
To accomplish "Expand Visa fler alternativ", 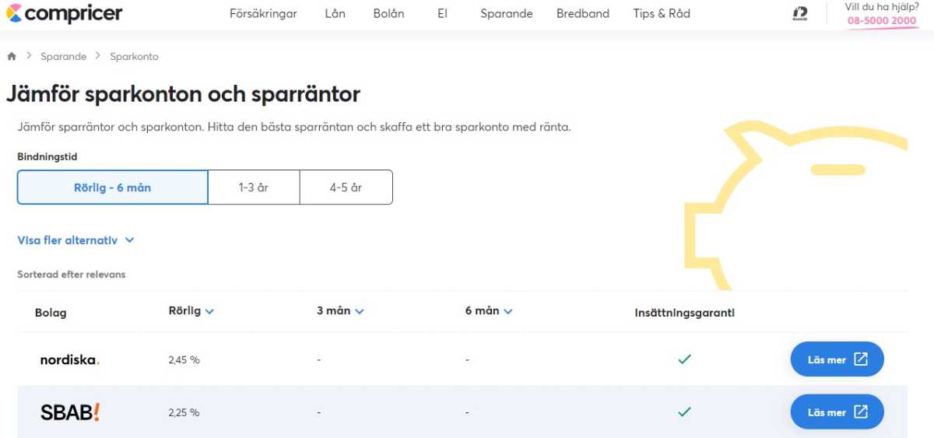I will 75,240.
